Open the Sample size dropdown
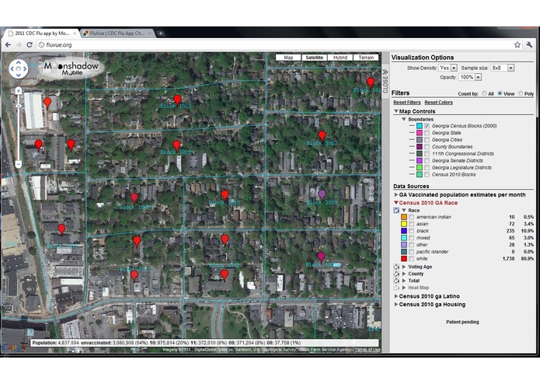This screenshot has width=540, height=384. pos(503,68)
